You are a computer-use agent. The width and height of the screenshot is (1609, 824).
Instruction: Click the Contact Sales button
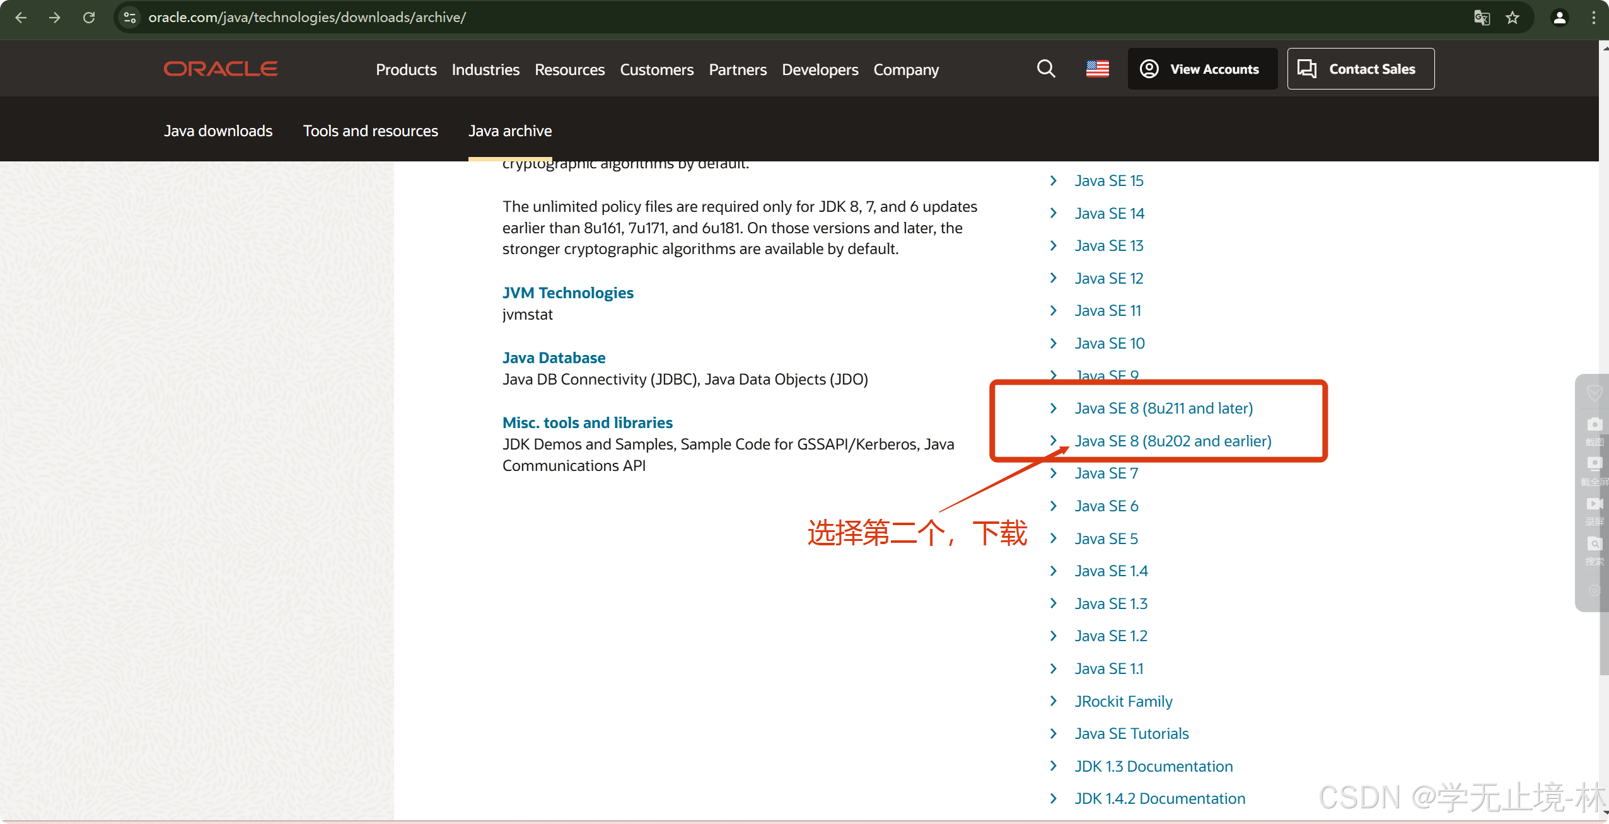click(1361, 69)
